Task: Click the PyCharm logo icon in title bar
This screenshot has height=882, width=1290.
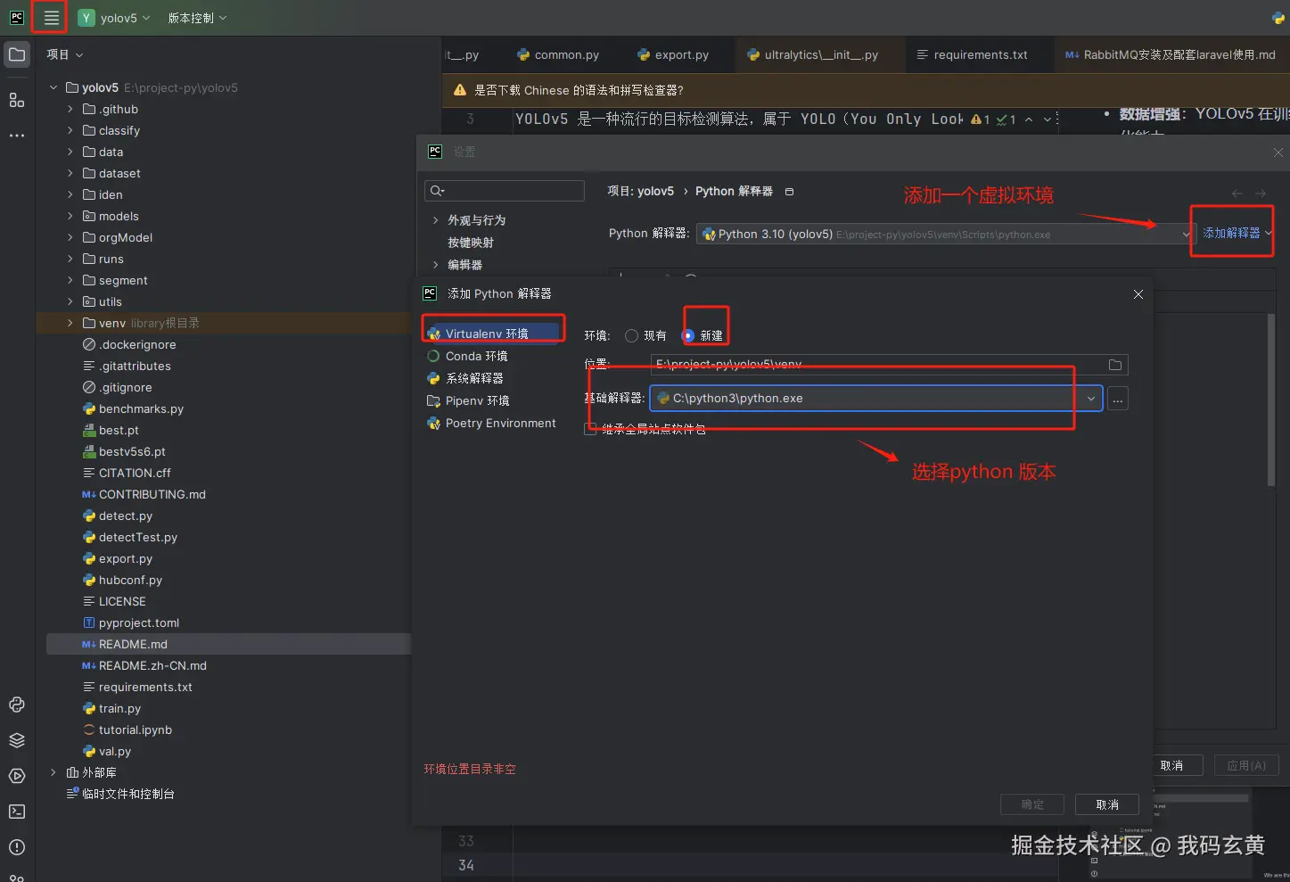Action: (17, 17)
